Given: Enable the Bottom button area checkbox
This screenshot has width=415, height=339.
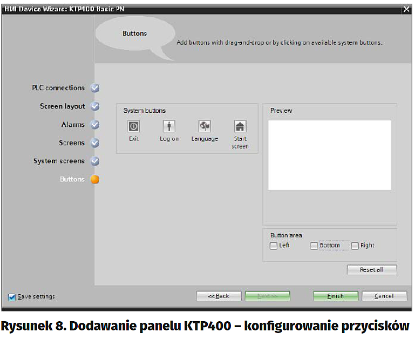Looking at the screenshot, I should click(x=314, y=246).
